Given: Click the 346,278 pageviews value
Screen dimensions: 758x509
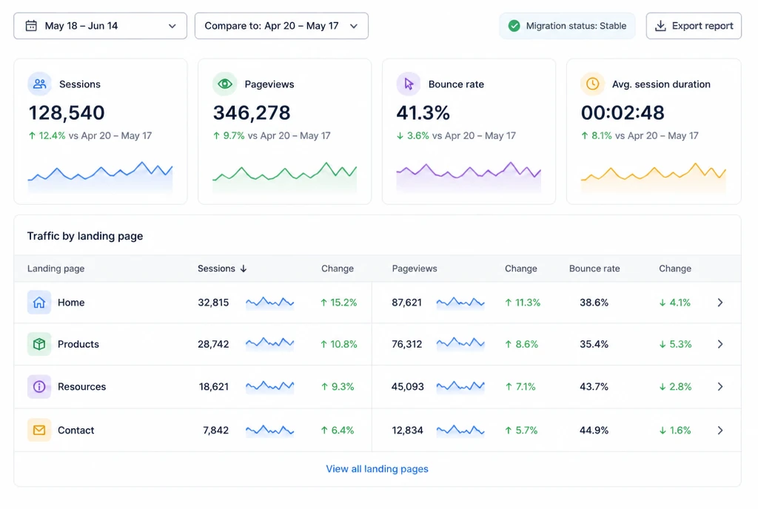Looking at the screenshot, I should 252,113.
